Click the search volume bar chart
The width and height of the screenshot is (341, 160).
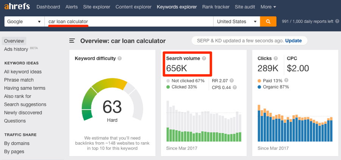204,121
